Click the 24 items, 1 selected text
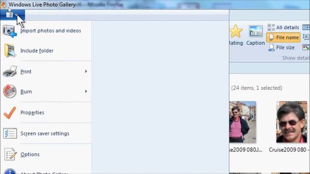 (x=257, y=88)
